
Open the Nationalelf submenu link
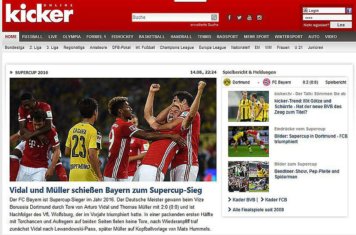click(240, 47)
